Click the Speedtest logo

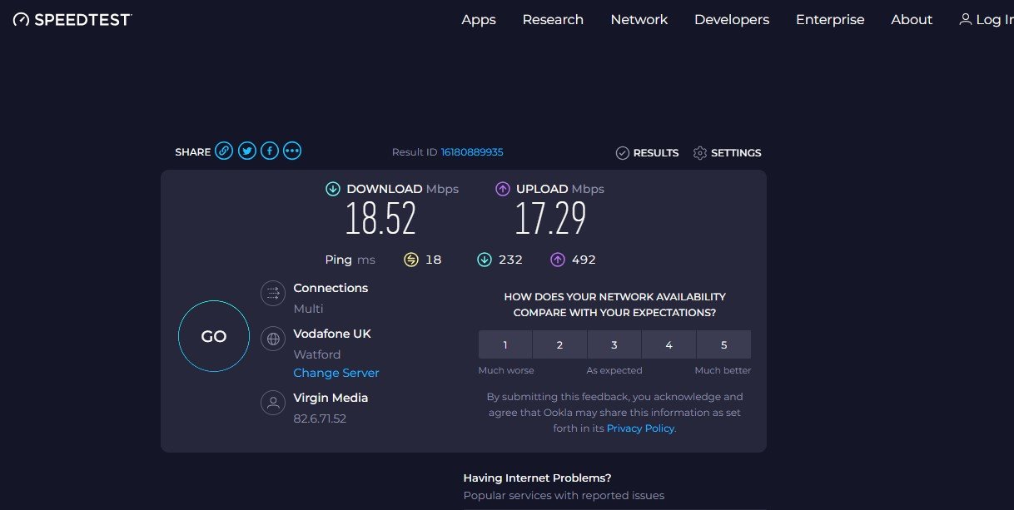coord(72,19)
